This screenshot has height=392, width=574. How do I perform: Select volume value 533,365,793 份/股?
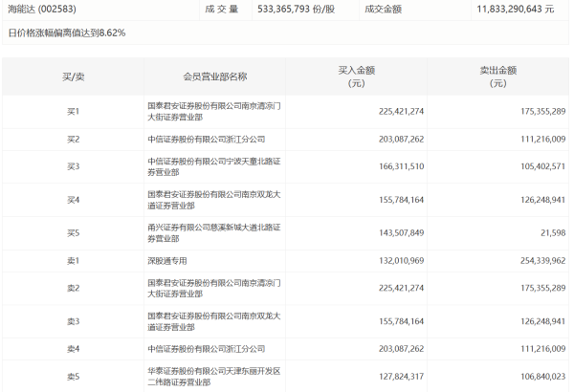click(x=297, y=10)
